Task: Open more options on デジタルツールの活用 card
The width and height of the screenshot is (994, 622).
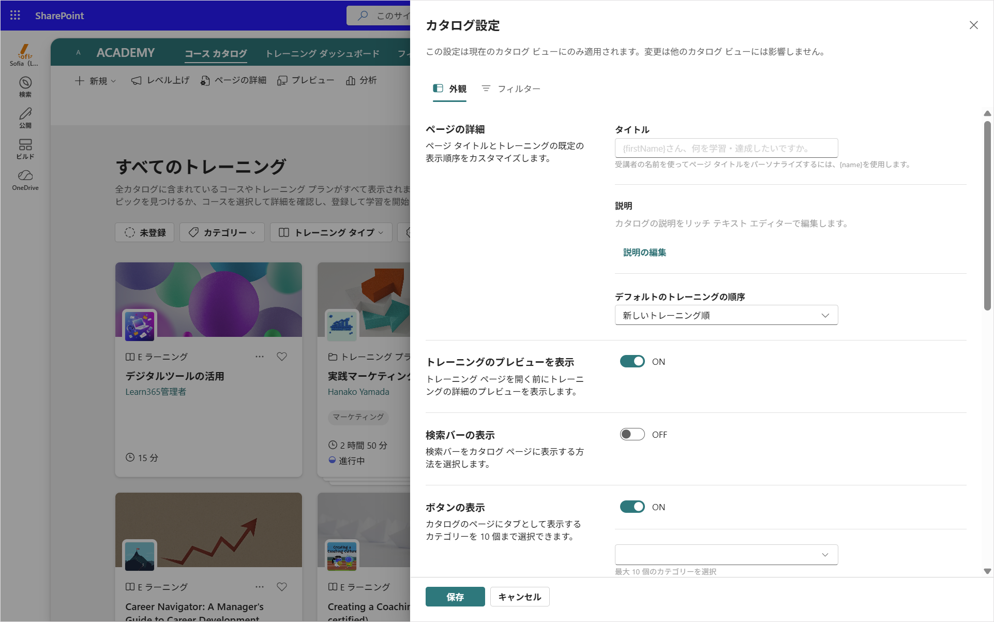Action: click(260, 357)
